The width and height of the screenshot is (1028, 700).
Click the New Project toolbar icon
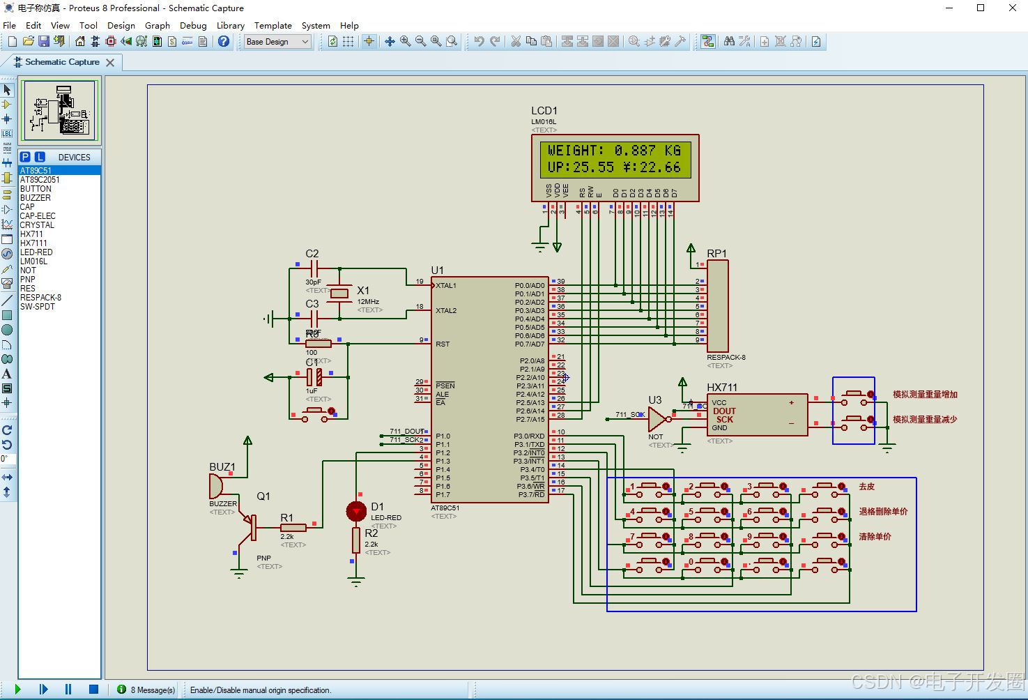(12, 42)
